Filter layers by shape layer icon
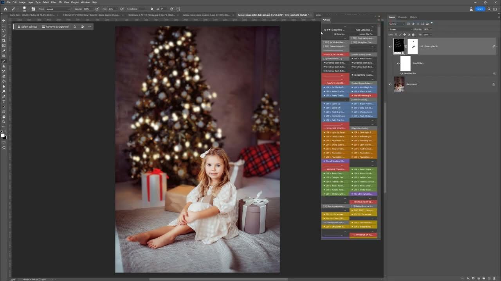Image resolution: width=501 pixels, height=281 pixels. [x=422, y=24]
